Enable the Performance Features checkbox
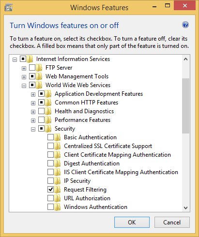 tap(41, 120)
